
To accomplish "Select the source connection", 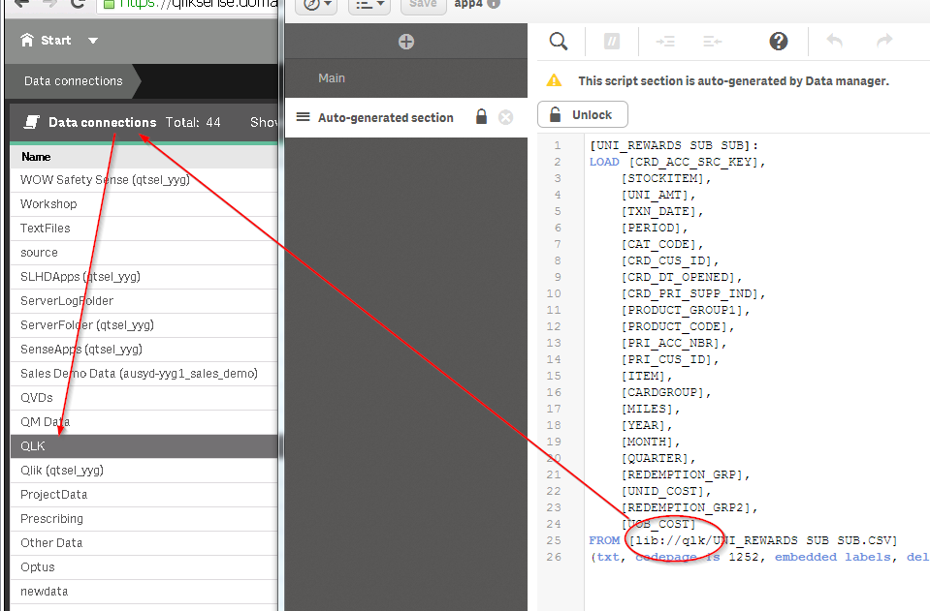I will pos(144,253).
